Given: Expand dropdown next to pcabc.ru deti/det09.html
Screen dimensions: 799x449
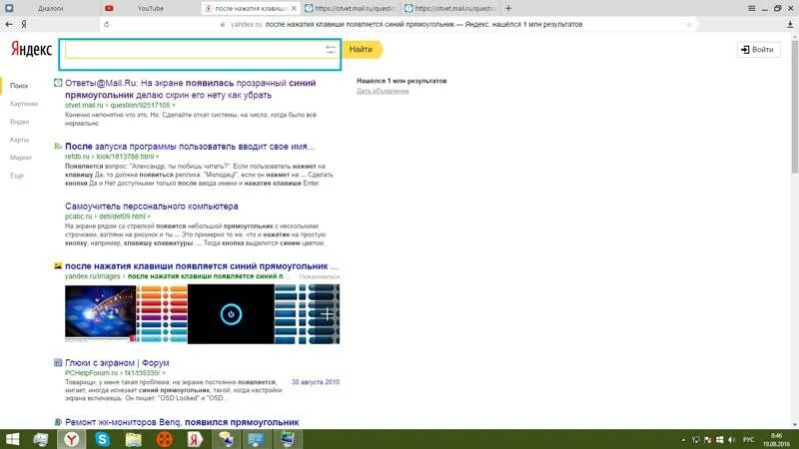Looking at the screenshot, I should click(x=149, y=217).
